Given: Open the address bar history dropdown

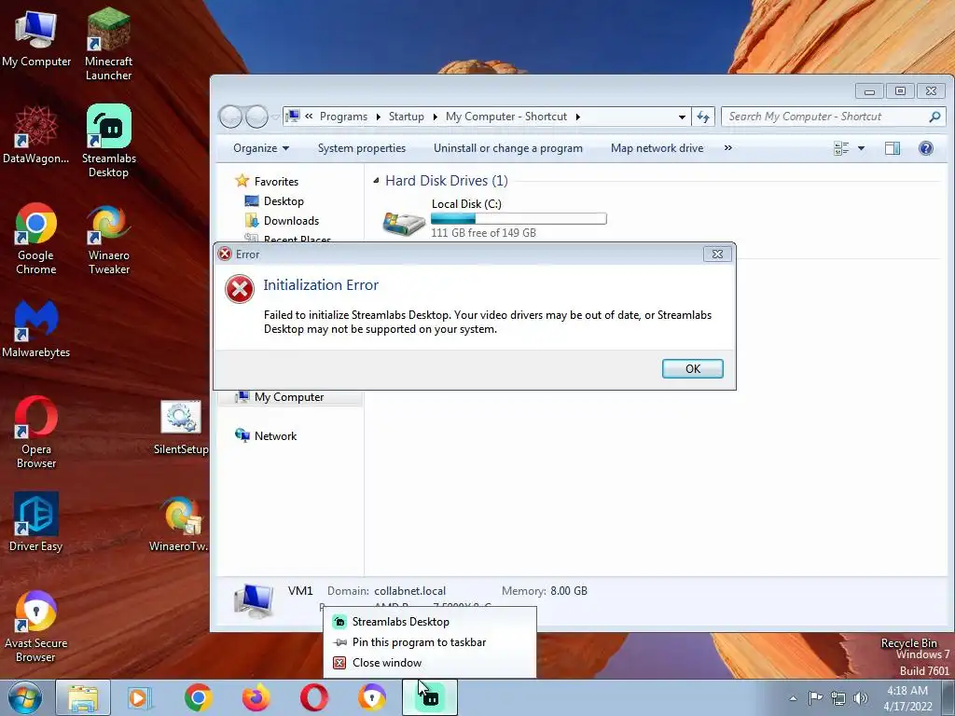Looking at the screenshot, I should [x=682, y=117].
